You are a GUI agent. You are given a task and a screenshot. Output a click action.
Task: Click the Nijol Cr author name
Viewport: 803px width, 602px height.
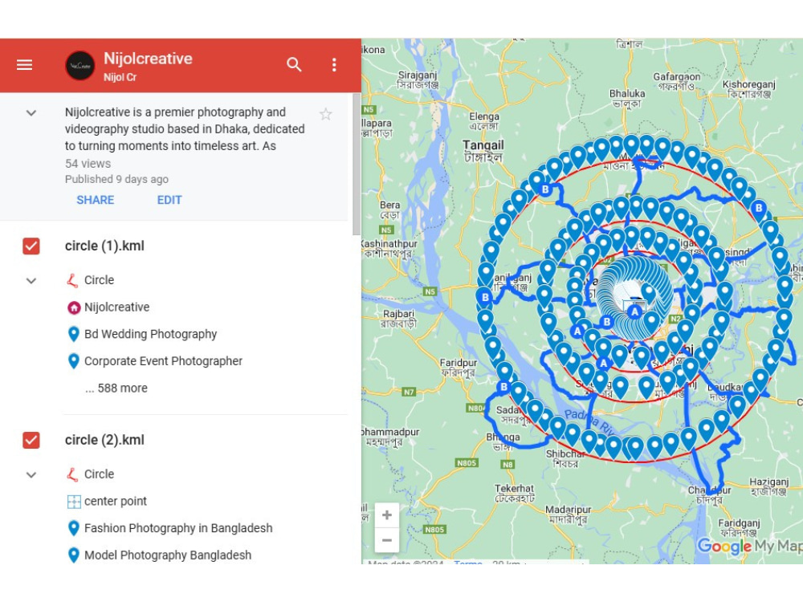pyautogui.click(x=120, y=77)
